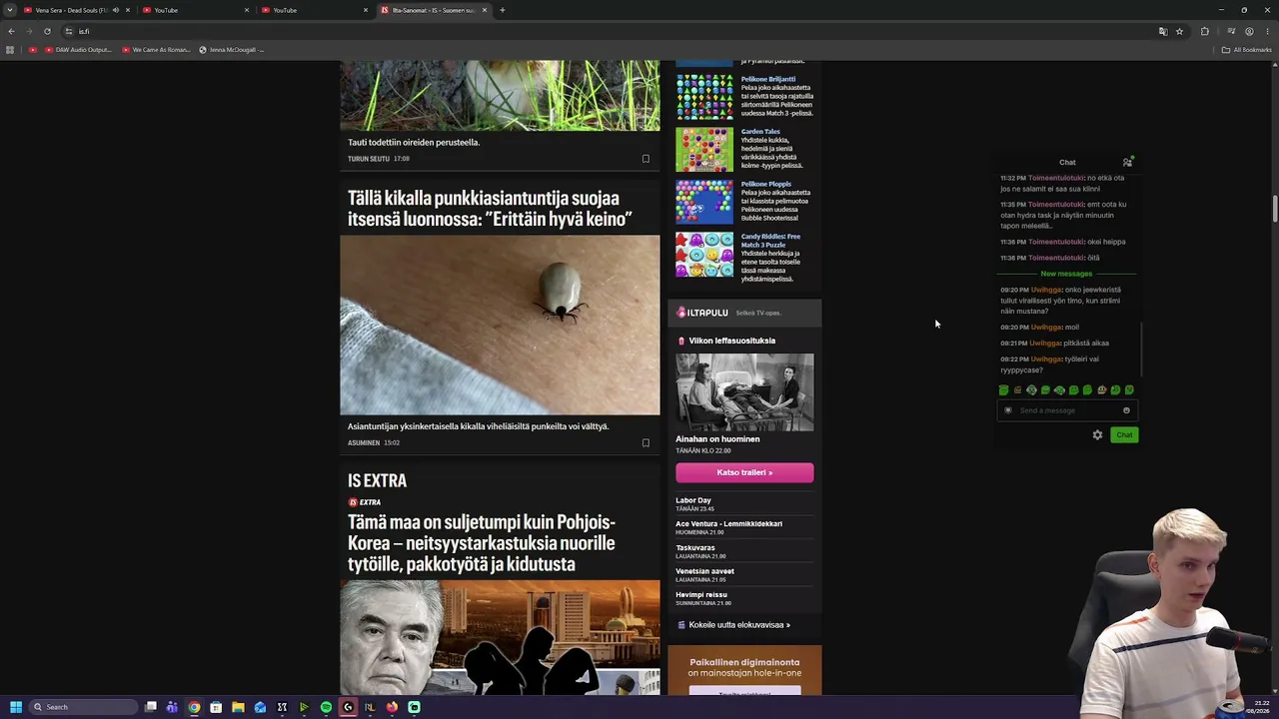Open chat settings gear

[1097, 435]
